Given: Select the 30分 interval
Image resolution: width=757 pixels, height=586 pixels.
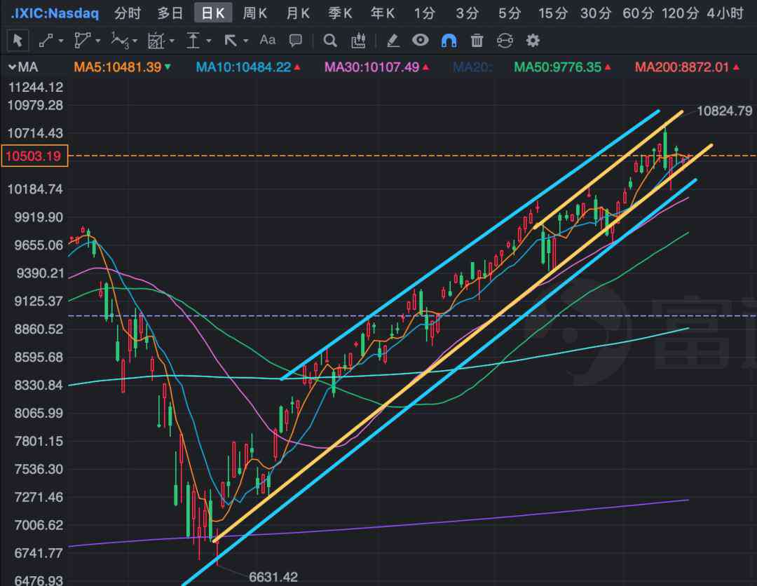Looking at the screenshot, I should pos(596,13).
